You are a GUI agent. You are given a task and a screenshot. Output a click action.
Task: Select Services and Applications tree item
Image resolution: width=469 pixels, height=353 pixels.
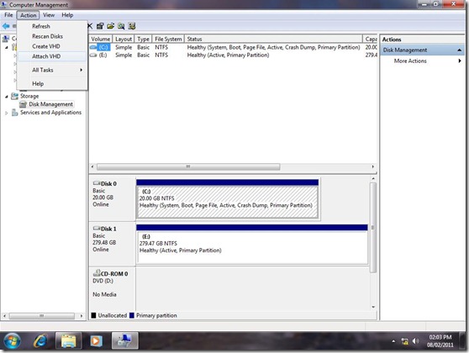click(x=50, y=113)
